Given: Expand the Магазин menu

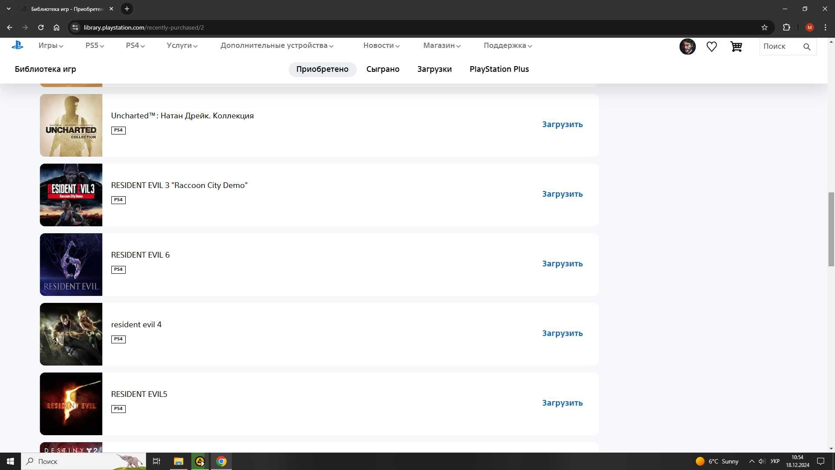Looking at the screenshot, I should tap(442, 46).
